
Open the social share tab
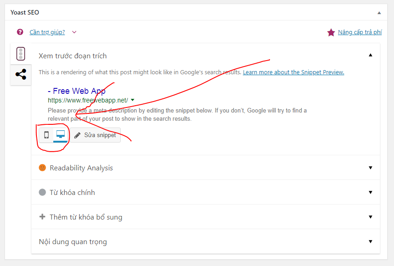20,75
